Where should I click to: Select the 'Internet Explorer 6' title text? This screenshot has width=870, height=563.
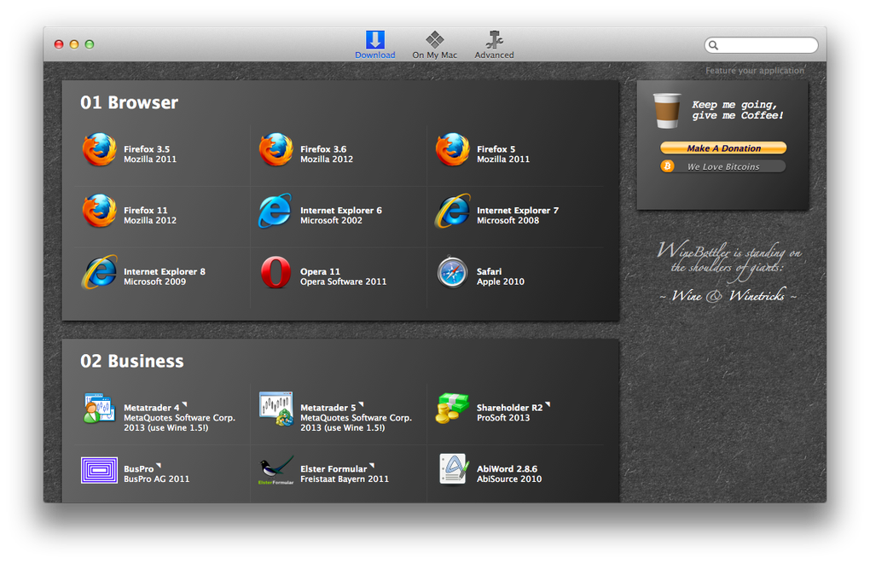tap(340, 210)
